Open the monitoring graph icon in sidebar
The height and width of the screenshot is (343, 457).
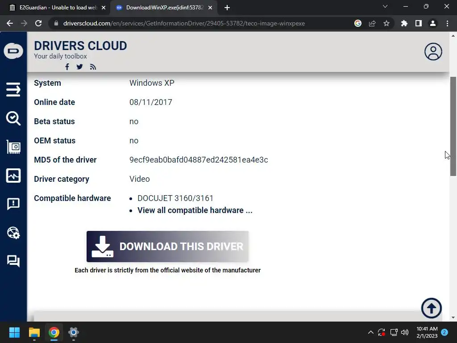(x=13, y=176)
